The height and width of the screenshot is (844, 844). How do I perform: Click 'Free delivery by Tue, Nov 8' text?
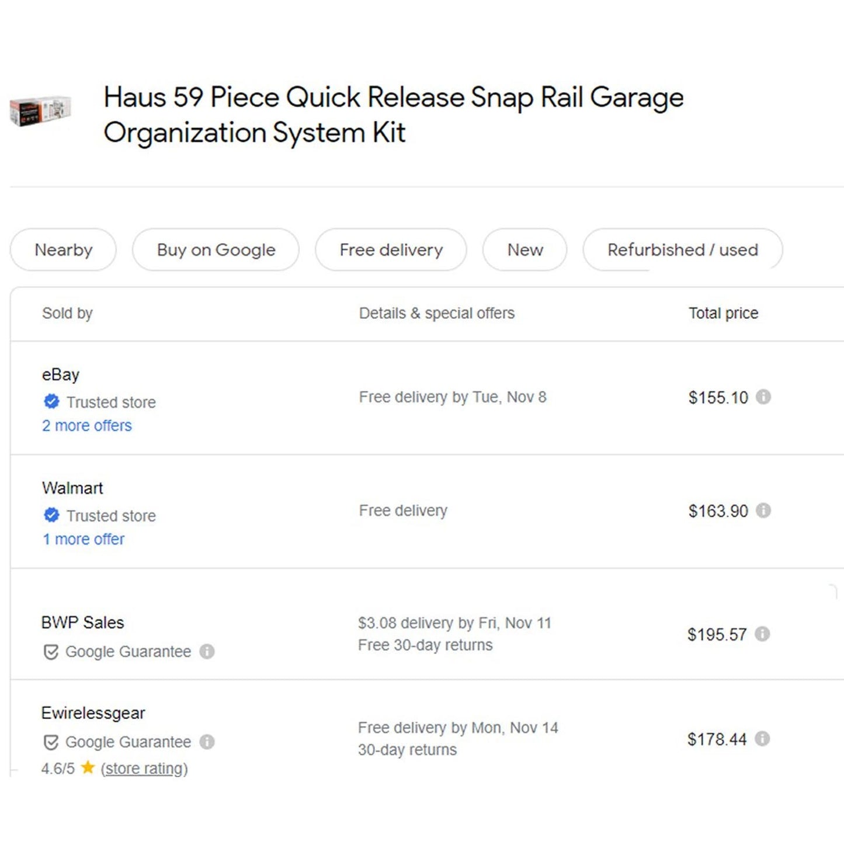(x=453, y=397)
